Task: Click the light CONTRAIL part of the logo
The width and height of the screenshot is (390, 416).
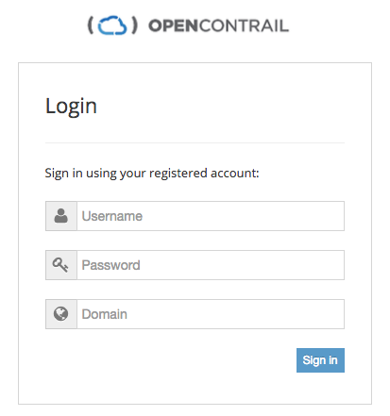Action: click(x=244, y=25)
